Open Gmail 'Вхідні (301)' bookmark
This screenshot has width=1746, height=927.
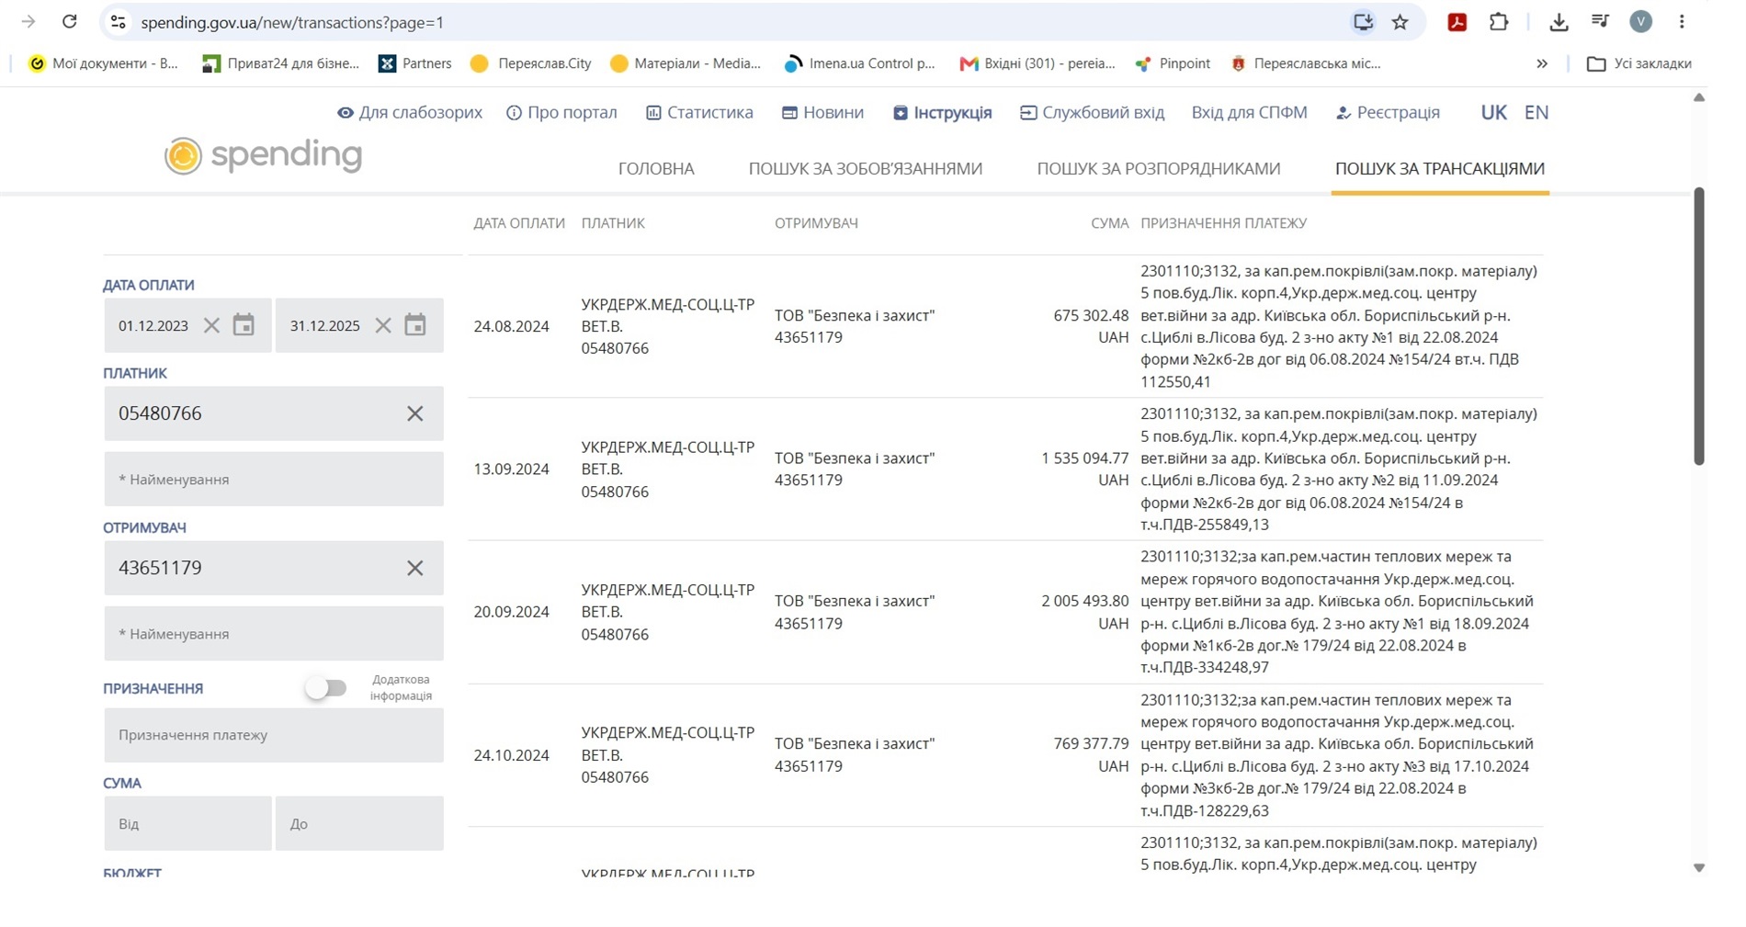1037,63
